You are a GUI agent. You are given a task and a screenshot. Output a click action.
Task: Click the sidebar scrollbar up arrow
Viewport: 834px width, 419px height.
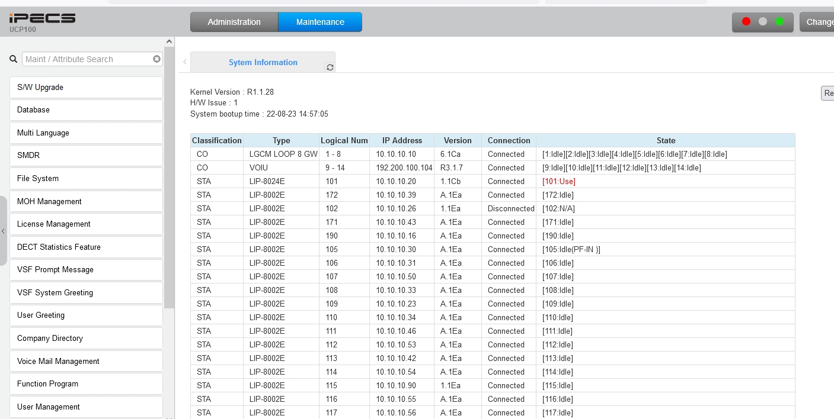tap(169, 41)
